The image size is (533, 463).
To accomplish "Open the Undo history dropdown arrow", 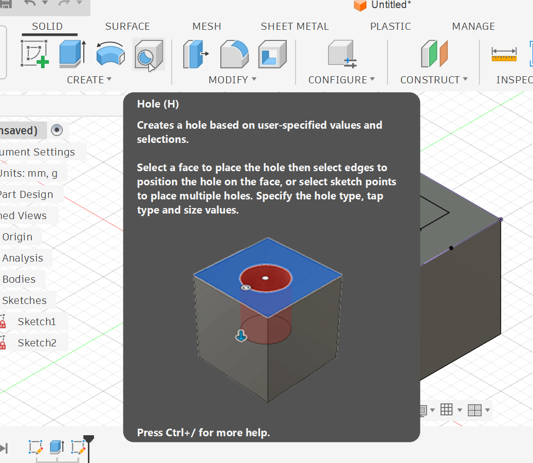I will coord(45,3).
